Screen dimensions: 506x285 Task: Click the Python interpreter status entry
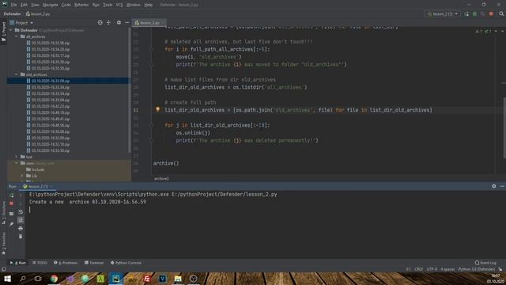(476, 269)
